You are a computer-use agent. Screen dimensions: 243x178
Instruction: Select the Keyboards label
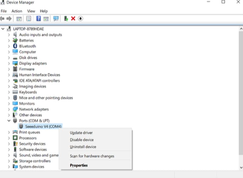click(28, 92)
